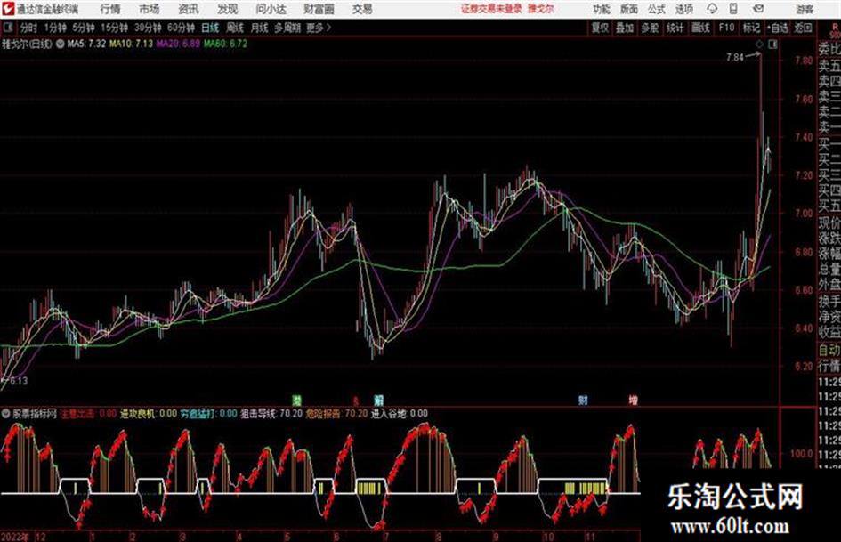Switch to the 5分钟 period tab
The image size is (841, 542).
84,28
